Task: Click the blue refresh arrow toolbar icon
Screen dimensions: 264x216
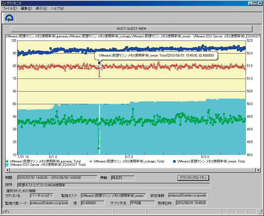Action: 9,18
